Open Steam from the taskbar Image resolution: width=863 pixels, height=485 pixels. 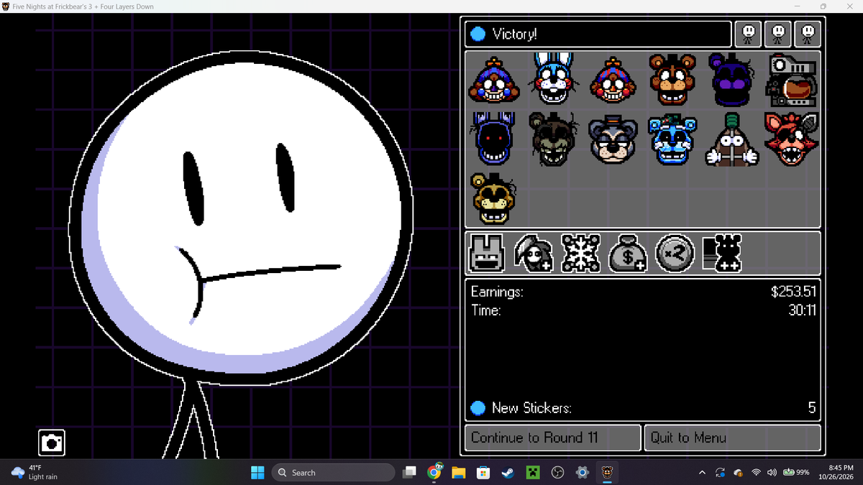[508, 472]
